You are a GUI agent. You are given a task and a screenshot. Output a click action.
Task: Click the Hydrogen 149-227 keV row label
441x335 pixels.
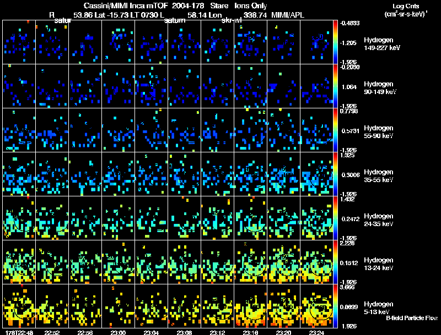[382, 44]
